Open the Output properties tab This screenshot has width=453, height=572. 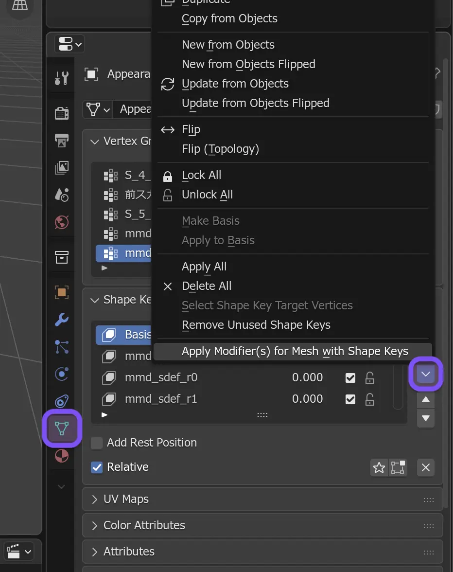tap(62, 141)
